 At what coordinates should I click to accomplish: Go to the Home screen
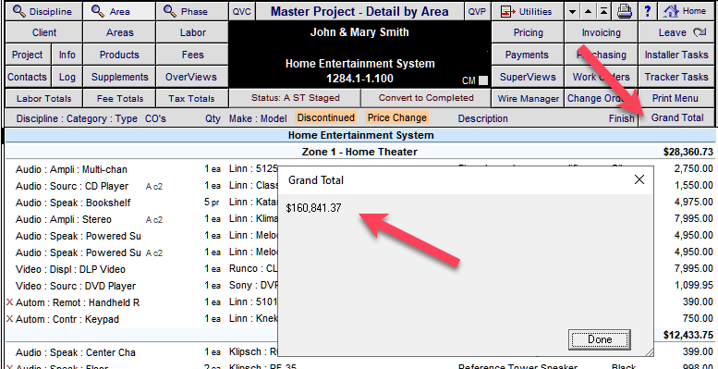[x=685, y=11]
